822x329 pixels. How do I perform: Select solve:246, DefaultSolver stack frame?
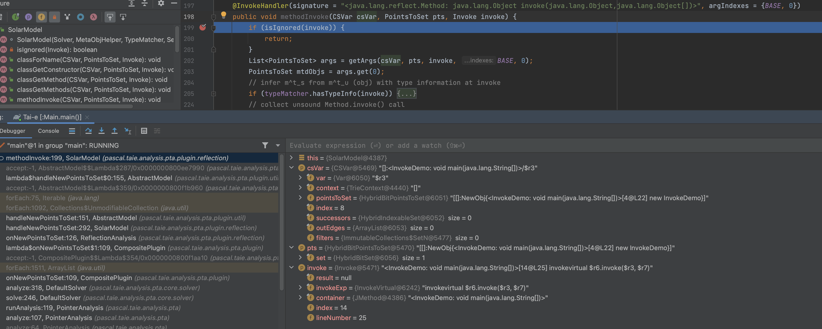point(139,298)
